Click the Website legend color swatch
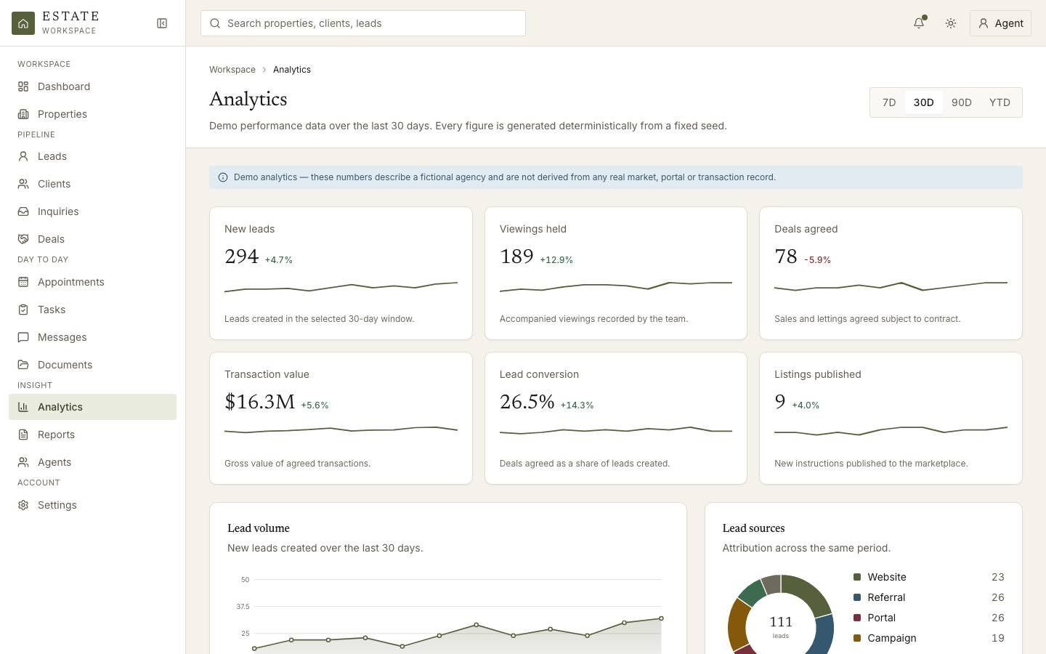The image size is (1046, 654). click(x=857, y=577)
